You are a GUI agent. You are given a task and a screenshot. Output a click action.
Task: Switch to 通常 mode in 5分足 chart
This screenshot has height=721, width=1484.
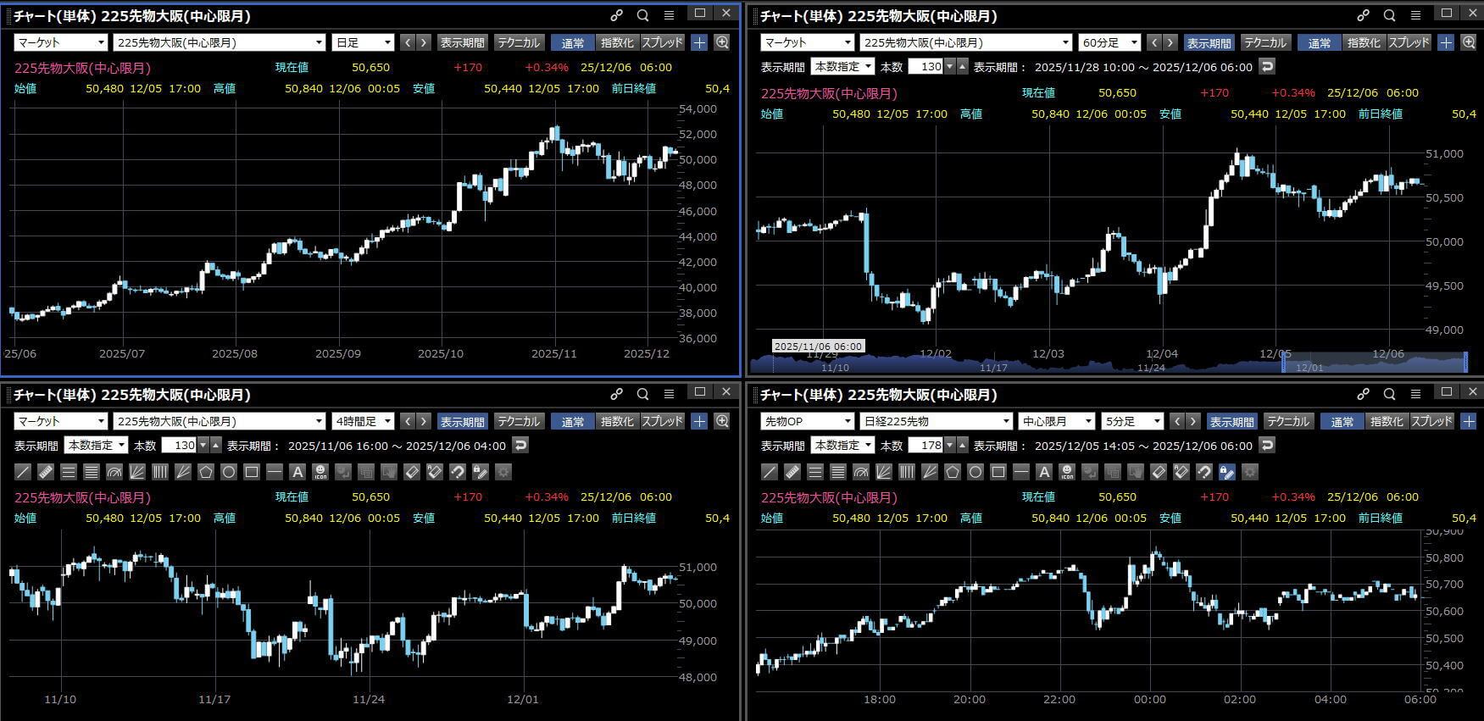pyautogui.click(x=1342, y=421)
